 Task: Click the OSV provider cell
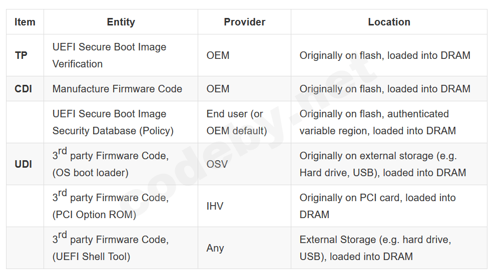coord(217,164)
